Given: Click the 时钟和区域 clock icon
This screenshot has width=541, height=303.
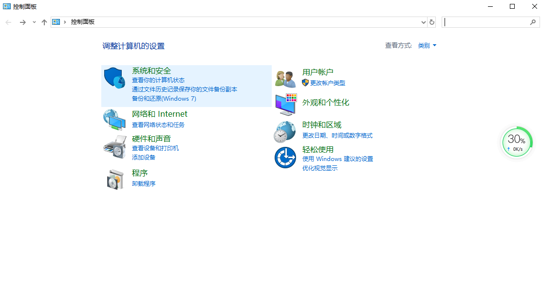Looking at the screenshot, I should [x=285, y=131].
